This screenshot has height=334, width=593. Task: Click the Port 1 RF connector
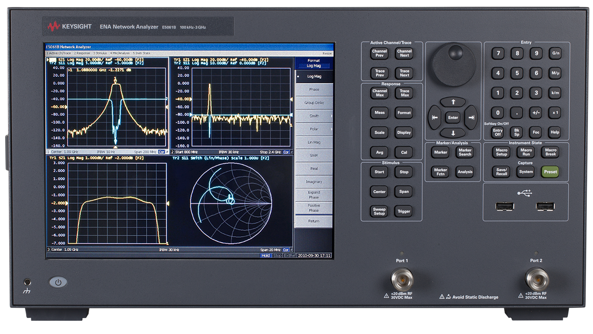click(402, 279)
